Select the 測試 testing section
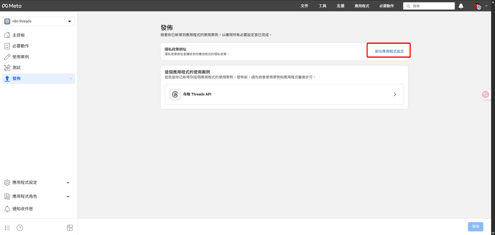Image resolution: width=495 pixels, height=235 pixels. [17, 68]
